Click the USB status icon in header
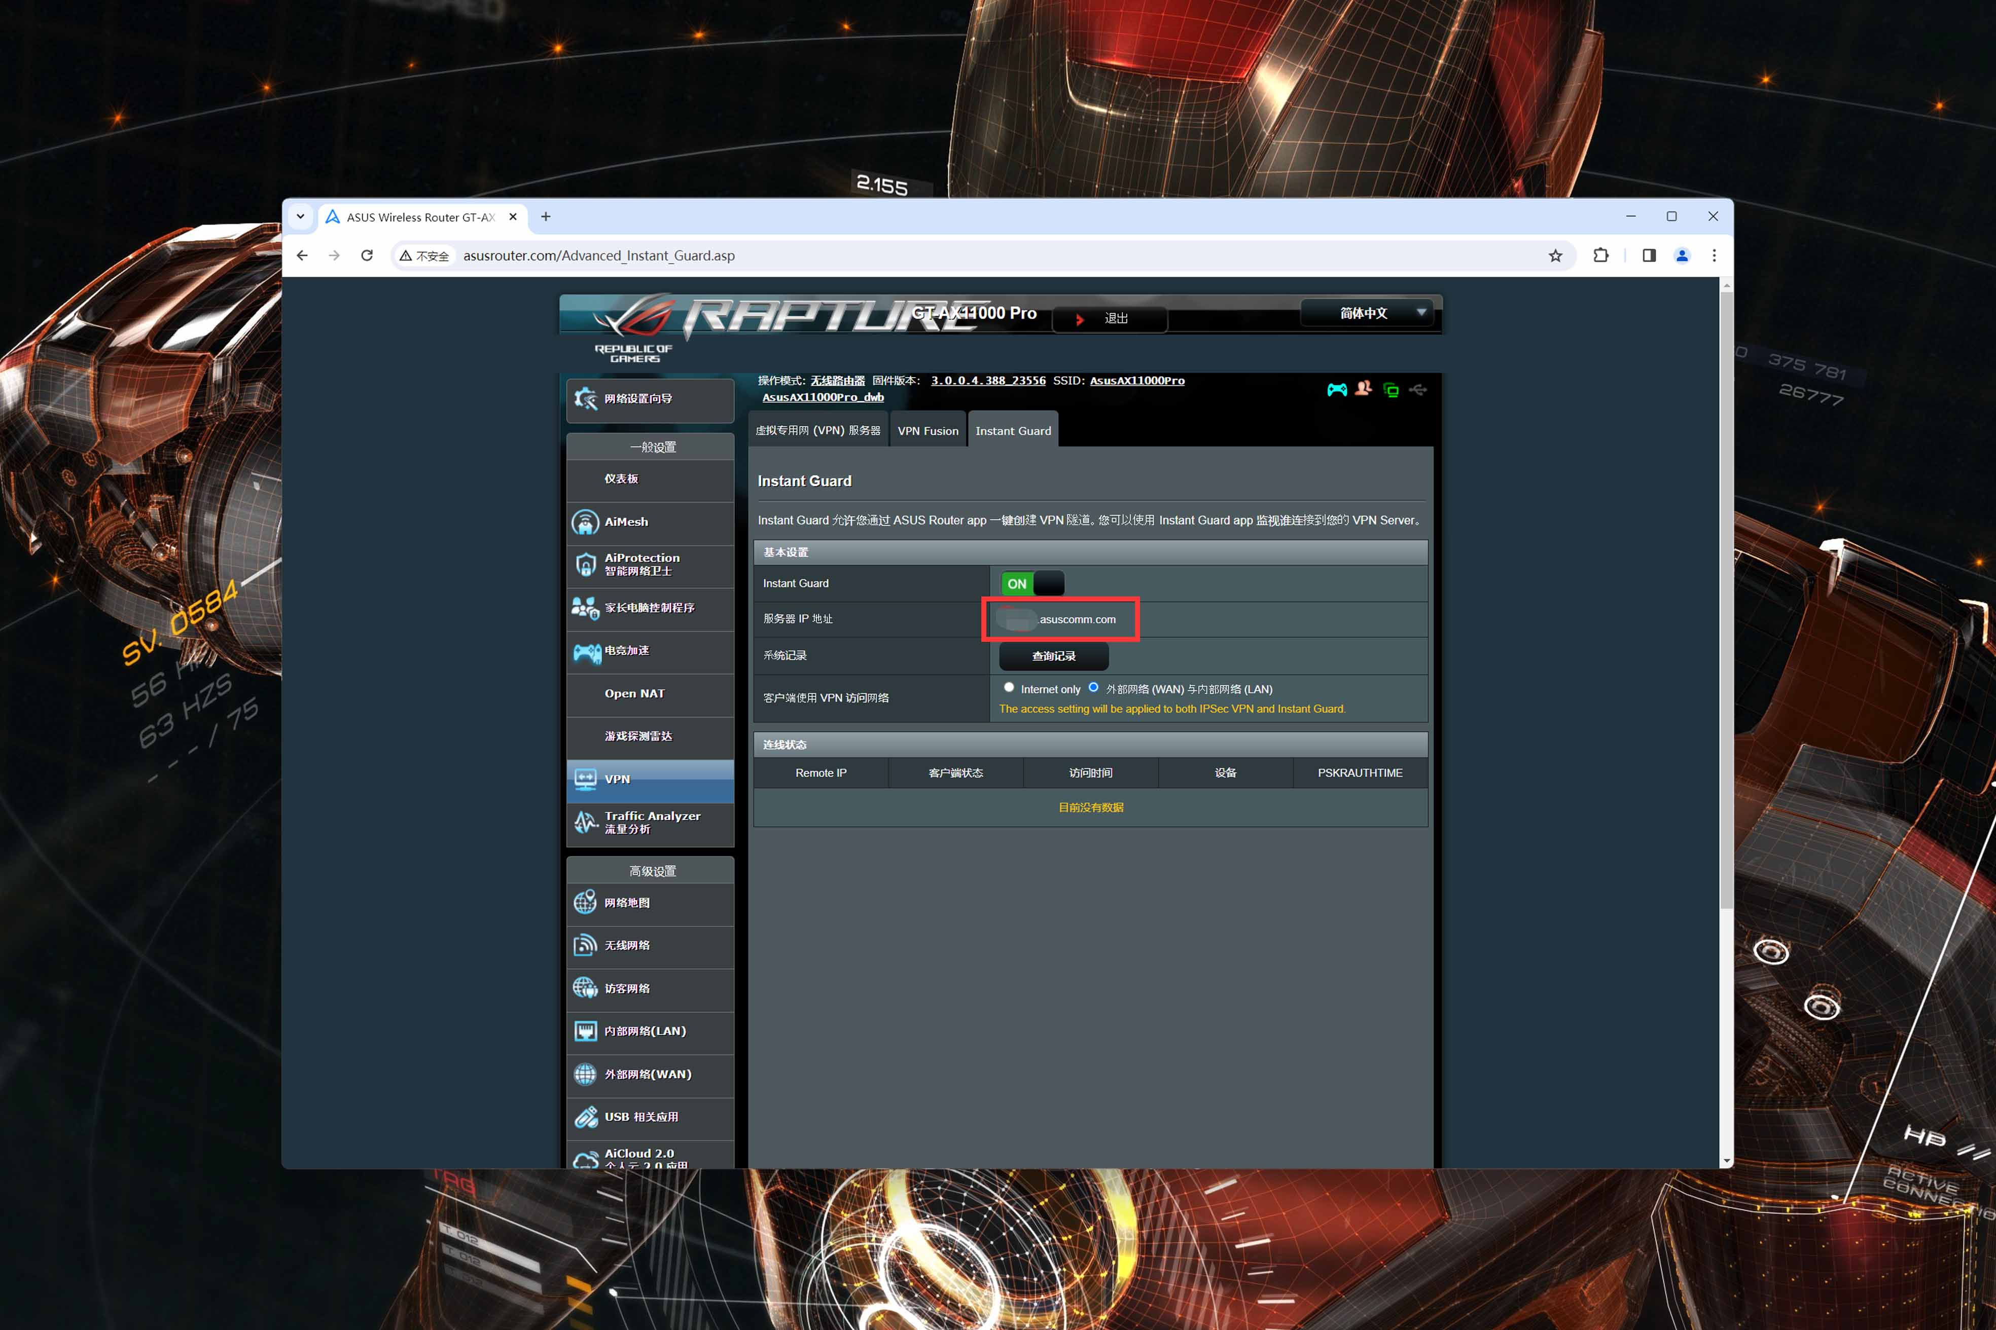The image size is (1996, 1330). point(1418,389)
